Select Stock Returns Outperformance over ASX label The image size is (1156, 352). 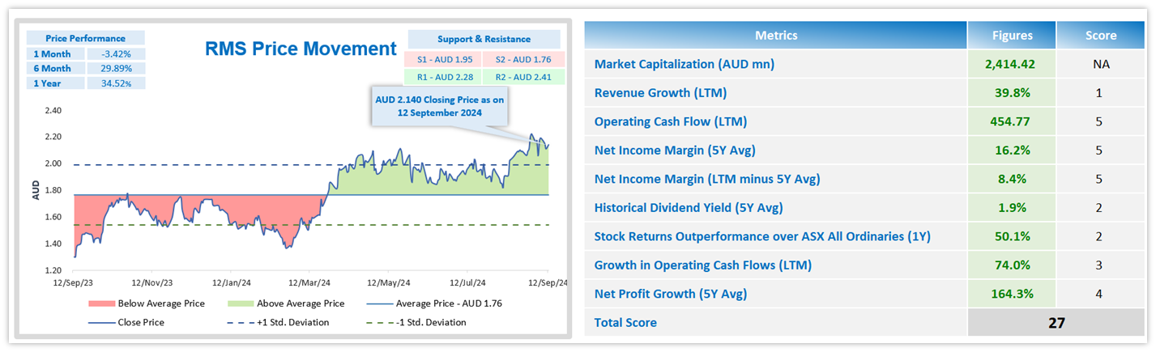click(x=762, y=236)
